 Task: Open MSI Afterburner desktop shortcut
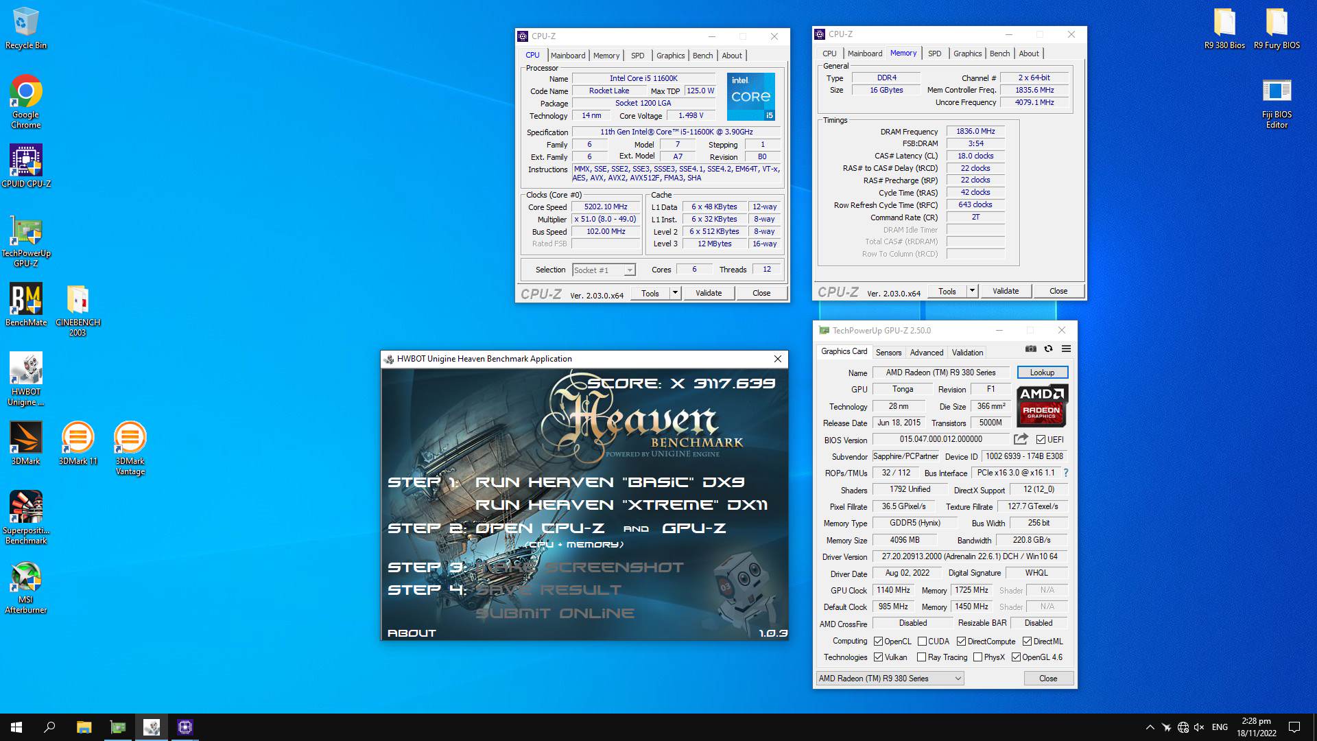pyautogui.click(x=26, y=587)
